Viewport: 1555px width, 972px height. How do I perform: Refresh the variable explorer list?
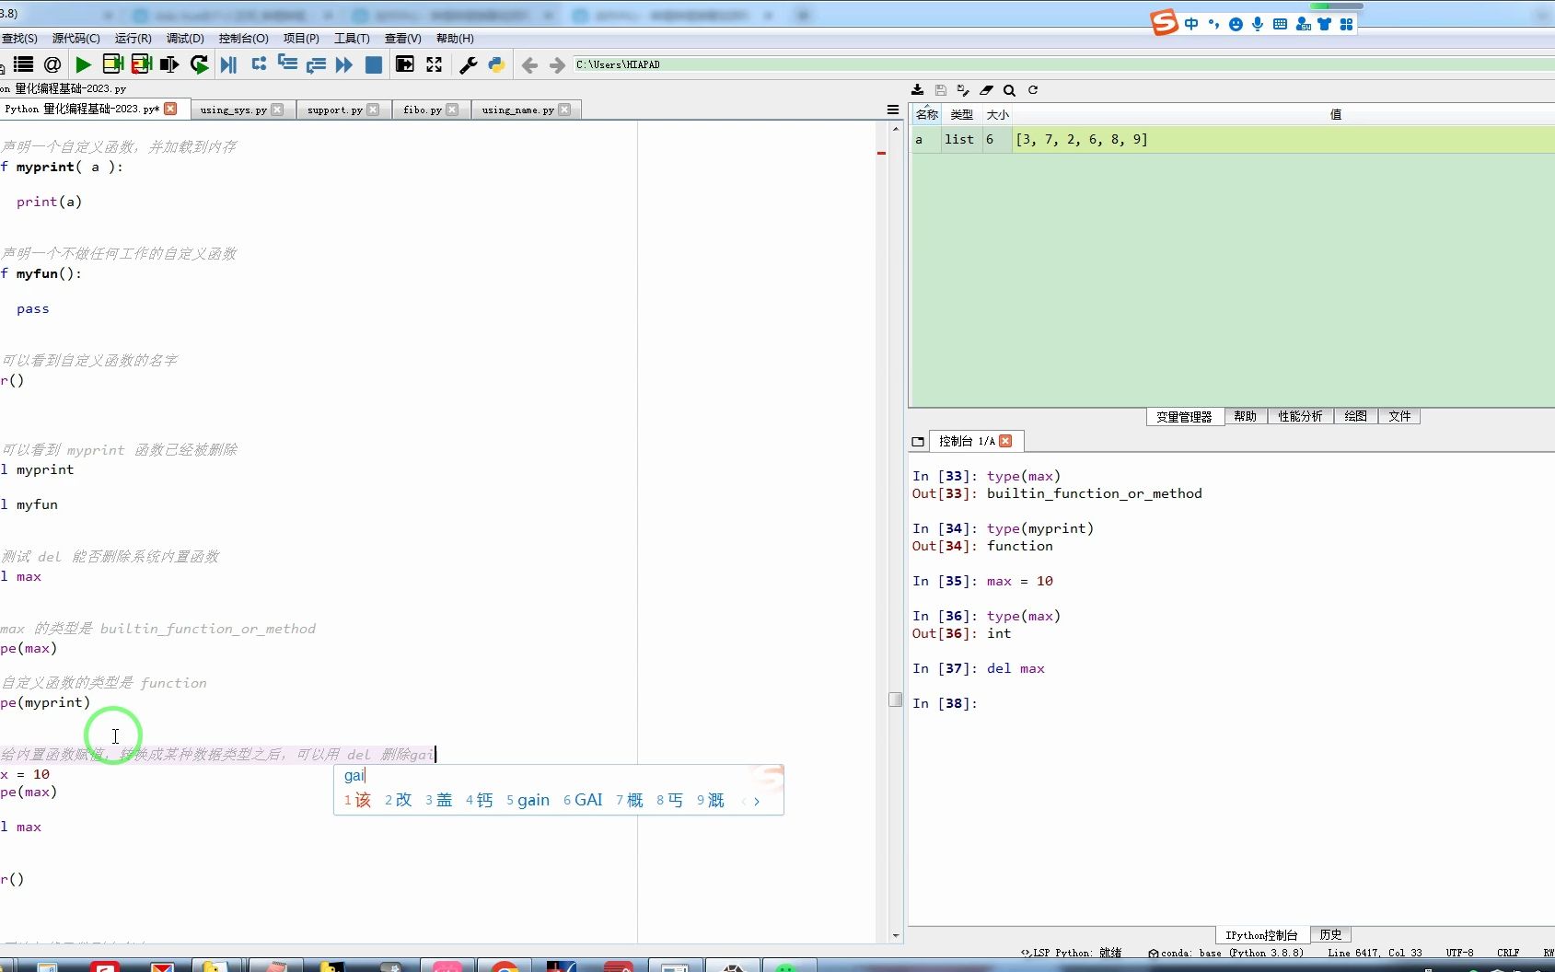click(x=1033, y=90)
